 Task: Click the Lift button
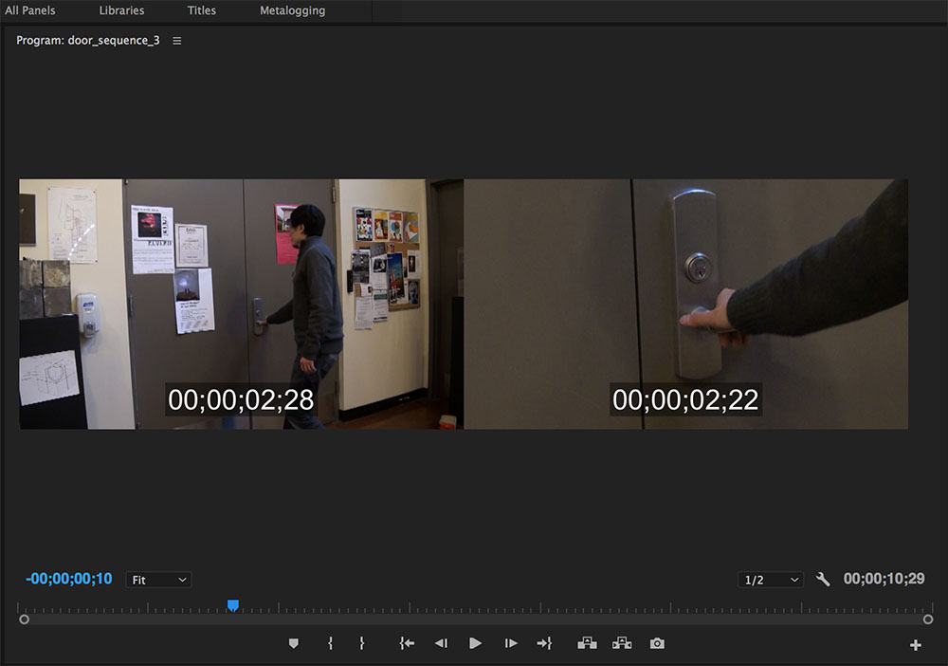point(587,643)
